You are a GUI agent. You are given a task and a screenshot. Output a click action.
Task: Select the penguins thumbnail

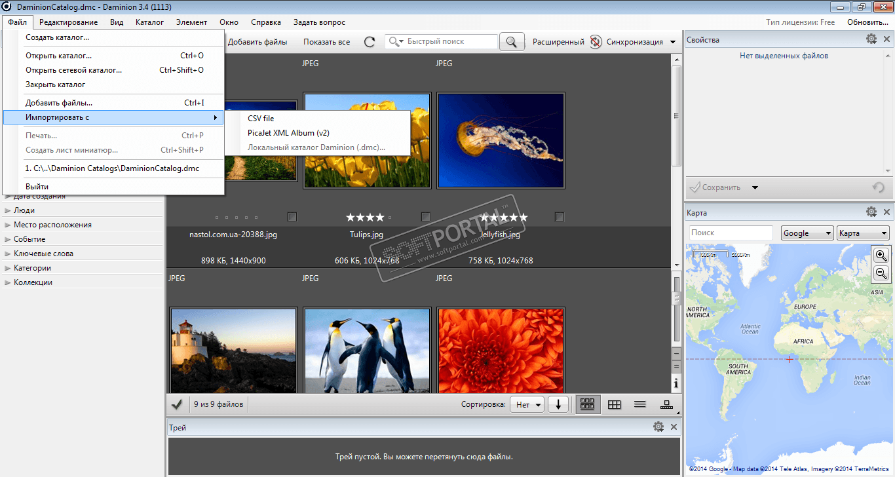[x=367, y=351]
